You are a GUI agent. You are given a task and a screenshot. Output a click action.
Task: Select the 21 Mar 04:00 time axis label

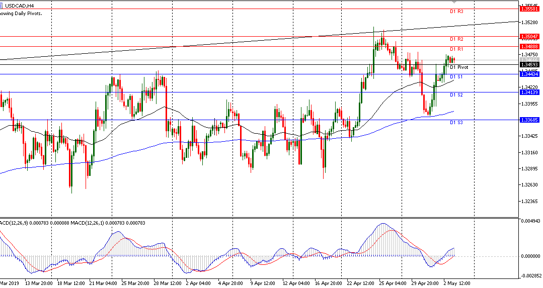click(x=104, y=283)
